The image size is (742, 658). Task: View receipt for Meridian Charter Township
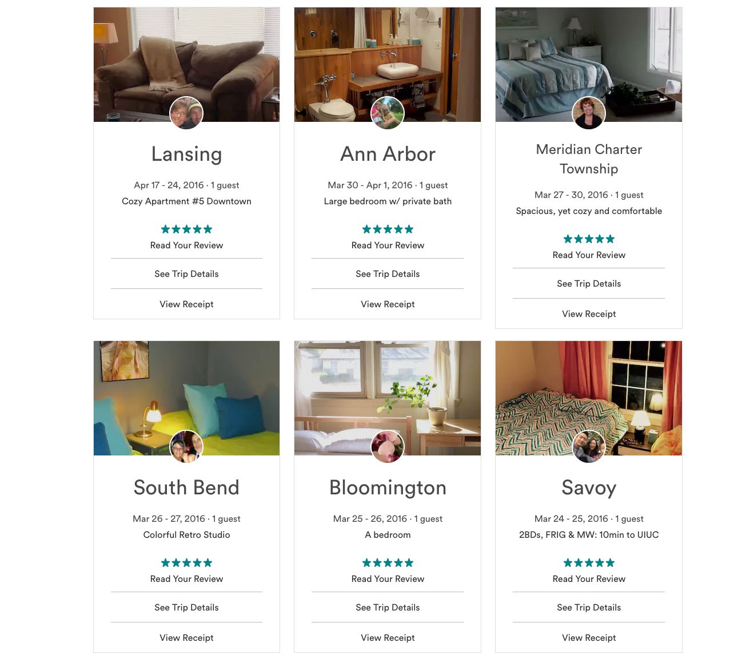pos(589,314)
